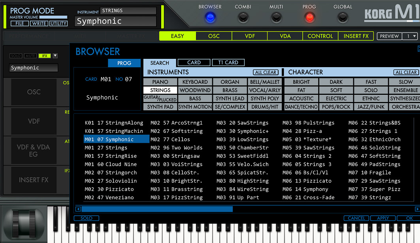Enable the DARK character filter
This screenshot has width=420, height=243.
(x=336, y=82)
